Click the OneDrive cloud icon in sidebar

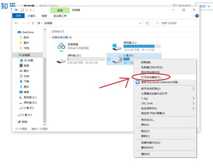pos(19,32)
